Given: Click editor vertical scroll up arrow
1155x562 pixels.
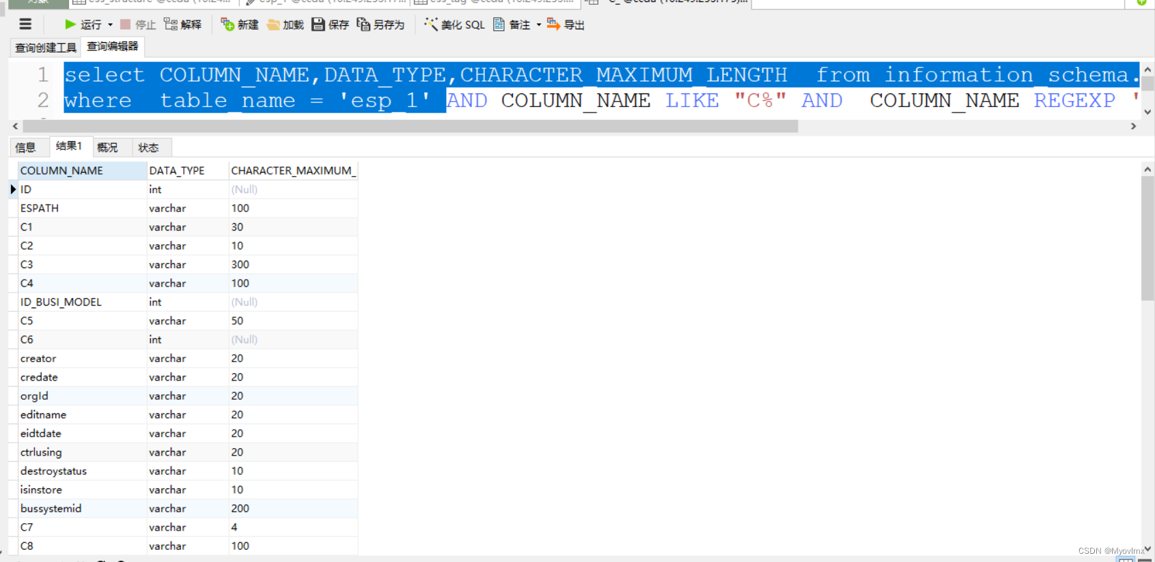Looking at the screenshot, I should click(1147, 70).
